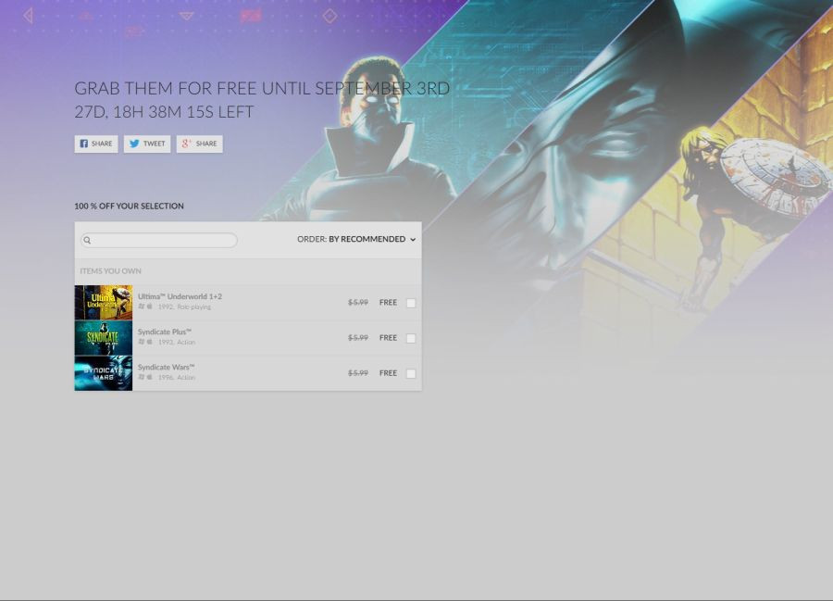833x601 pixels.
Task: Open the Ultima Underworld cover thumbnail
Action: (x=104, y=303)
